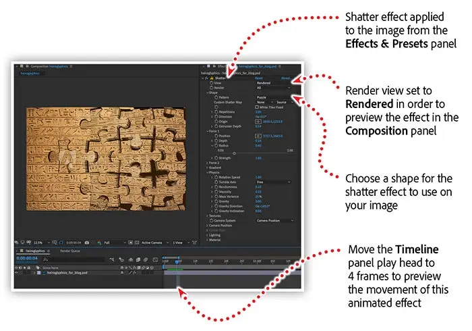Expand the Gradient group
Viewport: 472px width, 331px height.
click(x=207, y=168)
